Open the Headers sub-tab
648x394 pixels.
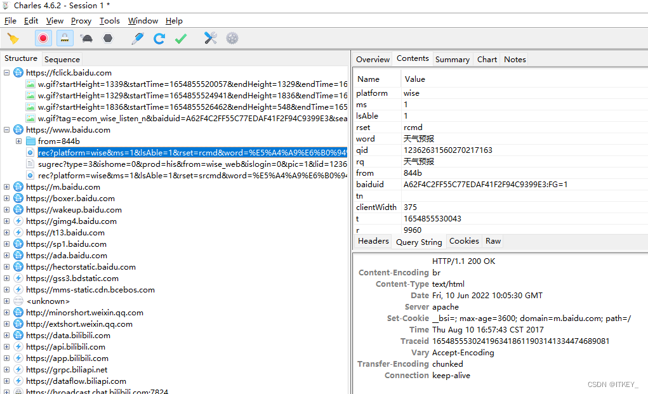[373, 241]
